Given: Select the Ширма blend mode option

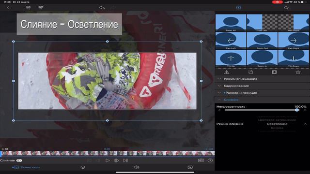Looking at the screenshot, I should [x=277, y=128].
